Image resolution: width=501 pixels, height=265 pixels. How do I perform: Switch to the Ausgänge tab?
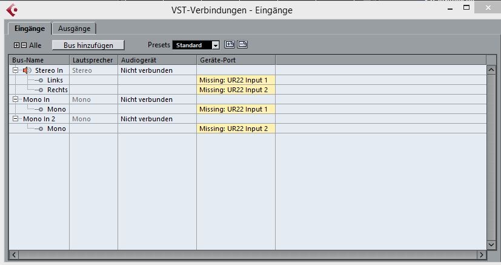point(74,29)
